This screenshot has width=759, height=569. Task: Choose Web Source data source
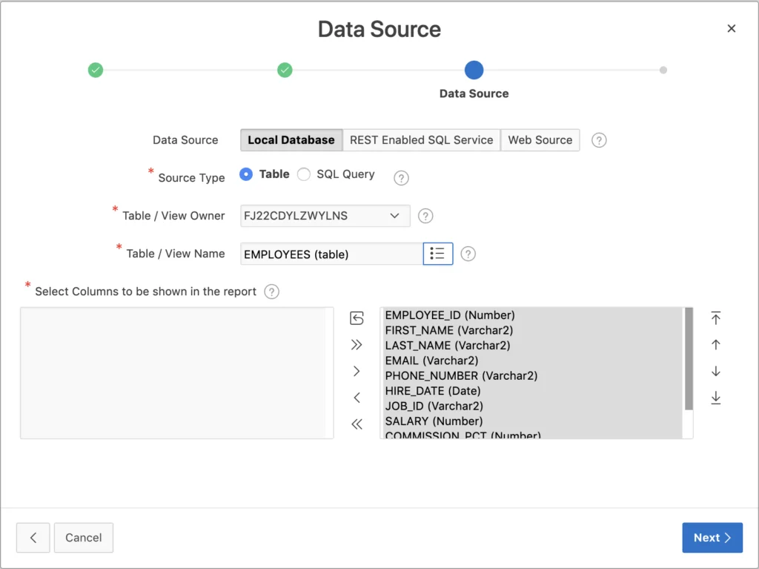[540, 140]
